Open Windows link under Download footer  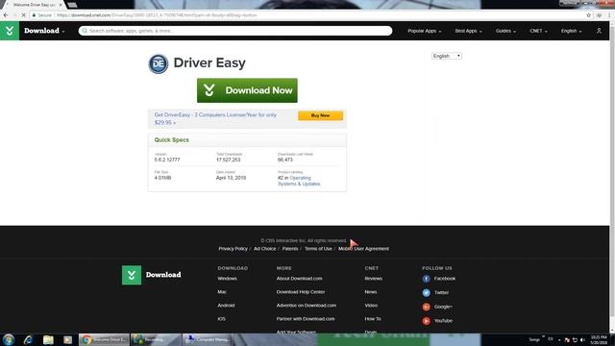point(227,279)
